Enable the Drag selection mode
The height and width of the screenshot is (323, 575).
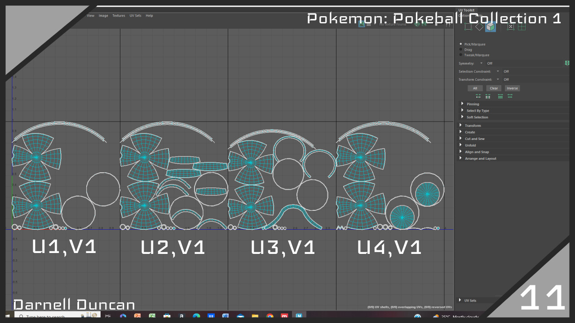461,49
